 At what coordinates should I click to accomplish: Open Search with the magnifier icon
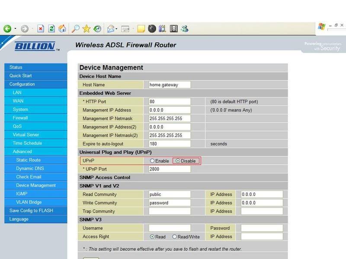click(x=75, y=28)
